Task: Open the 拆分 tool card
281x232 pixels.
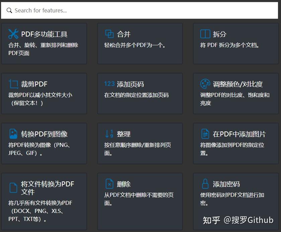Action: pos(236,44)
